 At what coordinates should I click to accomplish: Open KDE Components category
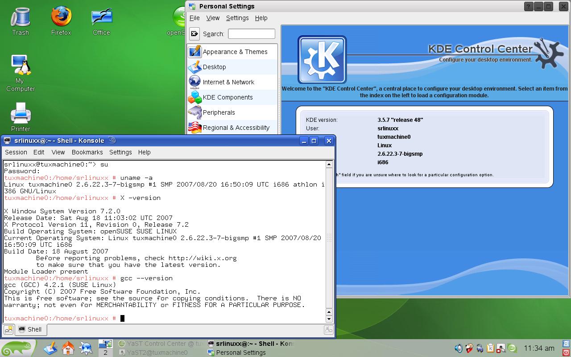pyautogui.click(x=232, y=97)
